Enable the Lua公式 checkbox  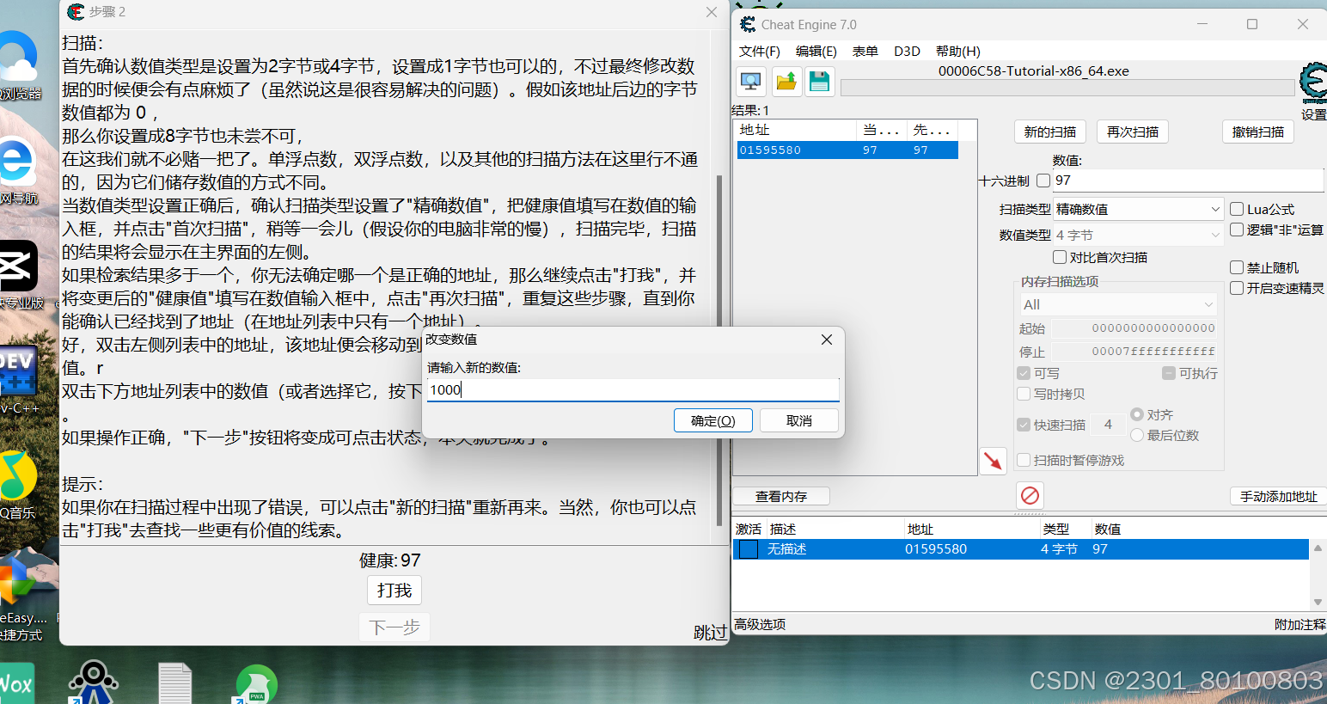click(x=1237, y=209)
